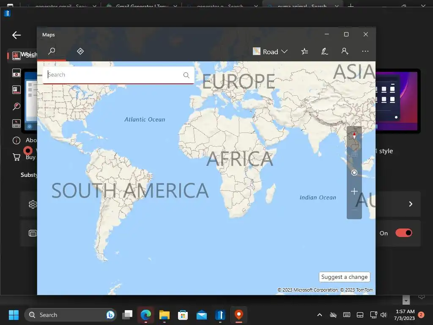Screen dimensions: 433x325
Task: Click the Suggest a change button
Action: pyautogui.click(x=344, y=277)
